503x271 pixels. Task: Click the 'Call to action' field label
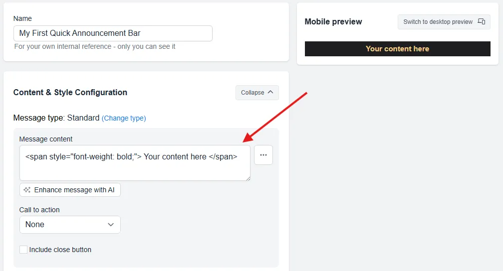(39, 210)
